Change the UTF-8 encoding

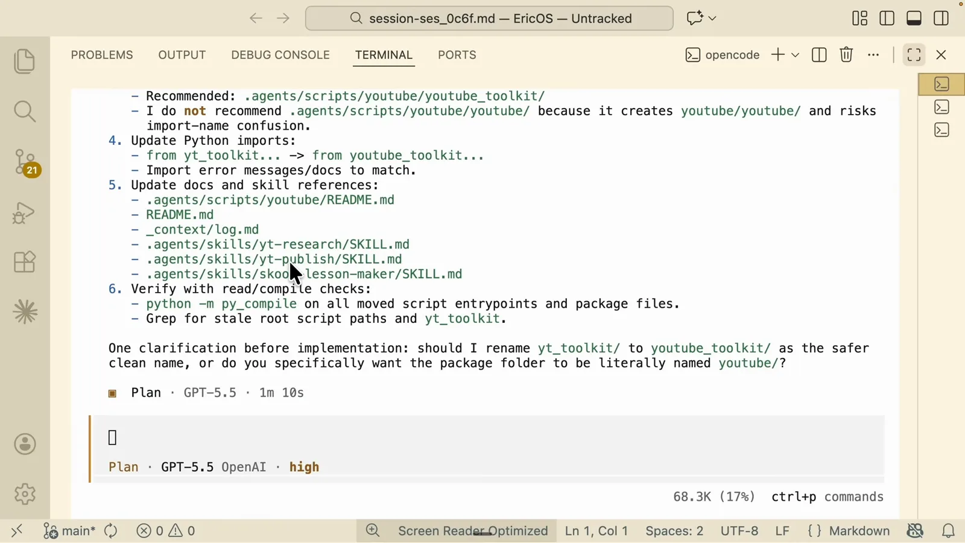point(739,531)
